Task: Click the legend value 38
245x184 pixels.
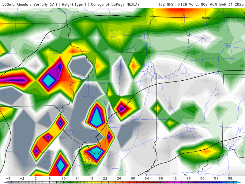Action: [160, 178]
